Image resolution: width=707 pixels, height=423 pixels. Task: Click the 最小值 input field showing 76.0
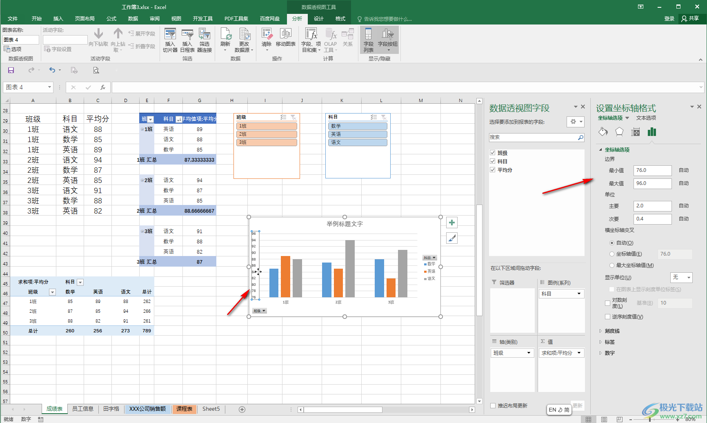pos(652,170)
